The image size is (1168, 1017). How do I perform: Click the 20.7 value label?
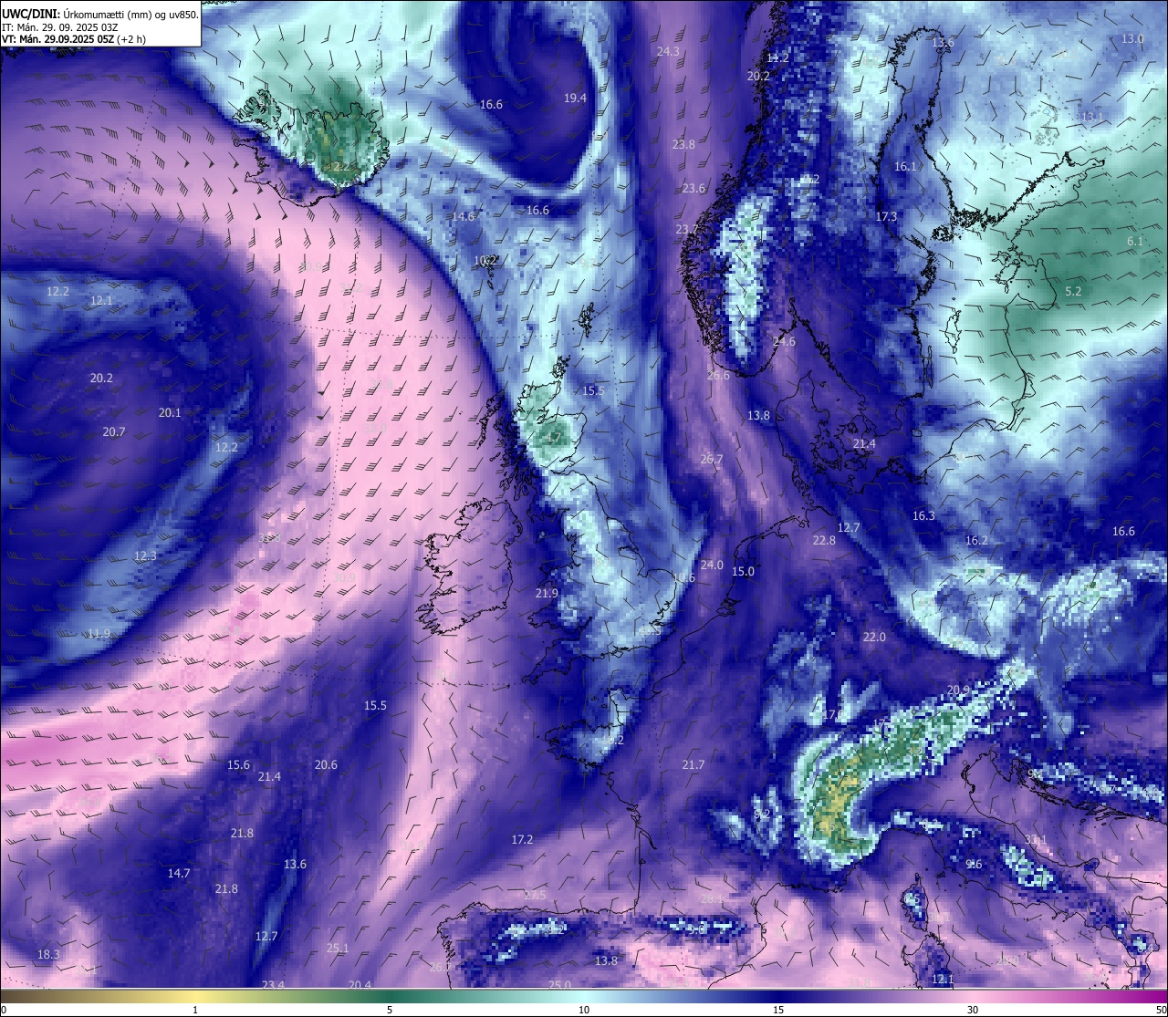point(114,431)
